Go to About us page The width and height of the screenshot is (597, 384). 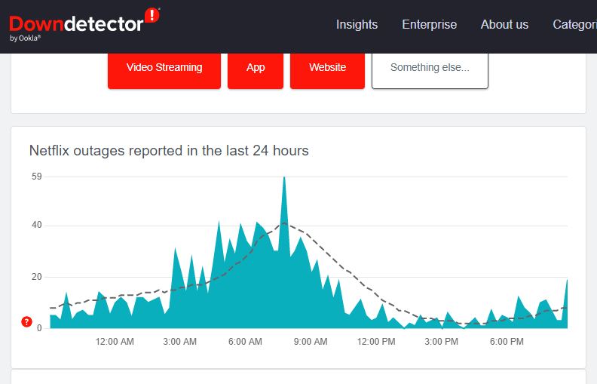(x=504, y=24)
